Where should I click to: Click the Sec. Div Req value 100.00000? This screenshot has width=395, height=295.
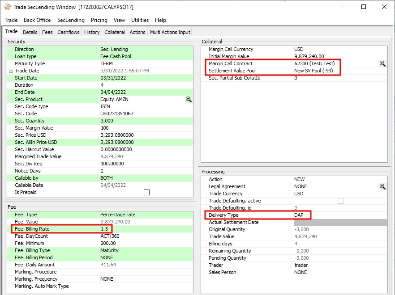[112, 164]
